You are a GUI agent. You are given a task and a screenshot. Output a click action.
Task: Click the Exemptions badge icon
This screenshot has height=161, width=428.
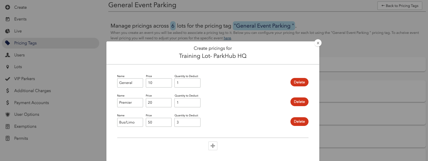coord(8,127)
